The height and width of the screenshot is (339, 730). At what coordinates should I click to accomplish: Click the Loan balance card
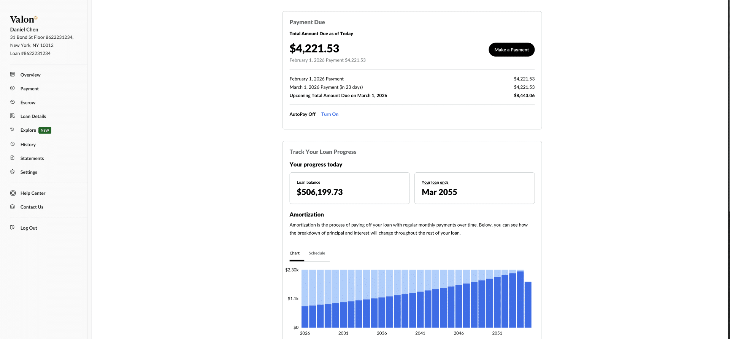click(349, 188)
